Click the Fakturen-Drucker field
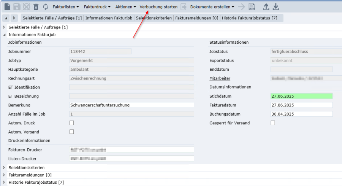The height and width of the screenshot is (186, 342). (131, 150)
